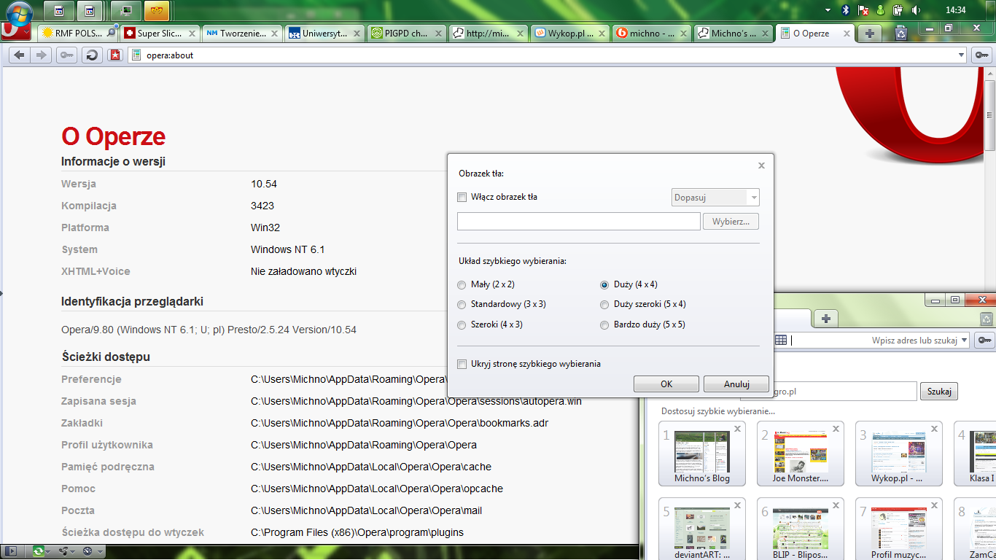The width and height of the screenshot is (996, 560).
Task: Select Duży (4 x 4) layout
Action: (604, 284)
